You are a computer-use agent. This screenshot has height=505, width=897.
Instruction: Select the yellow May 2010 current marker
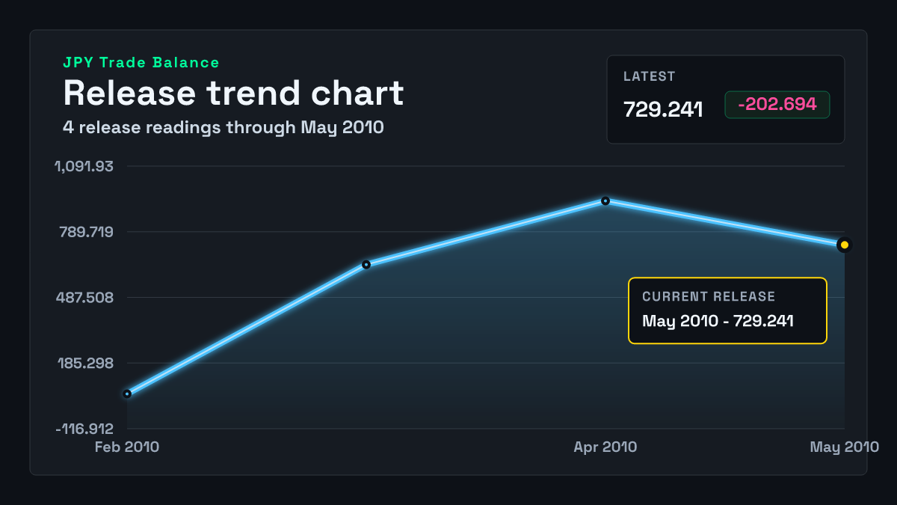(845, 245)
